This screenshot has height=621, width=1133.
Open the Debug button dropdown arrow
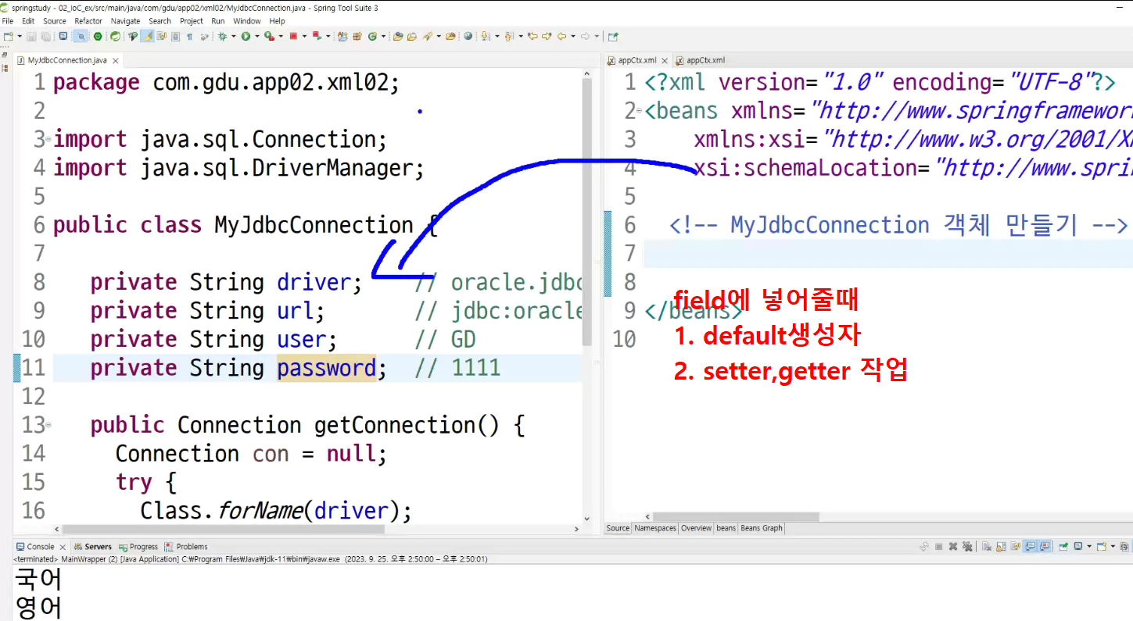pos(233,36)
